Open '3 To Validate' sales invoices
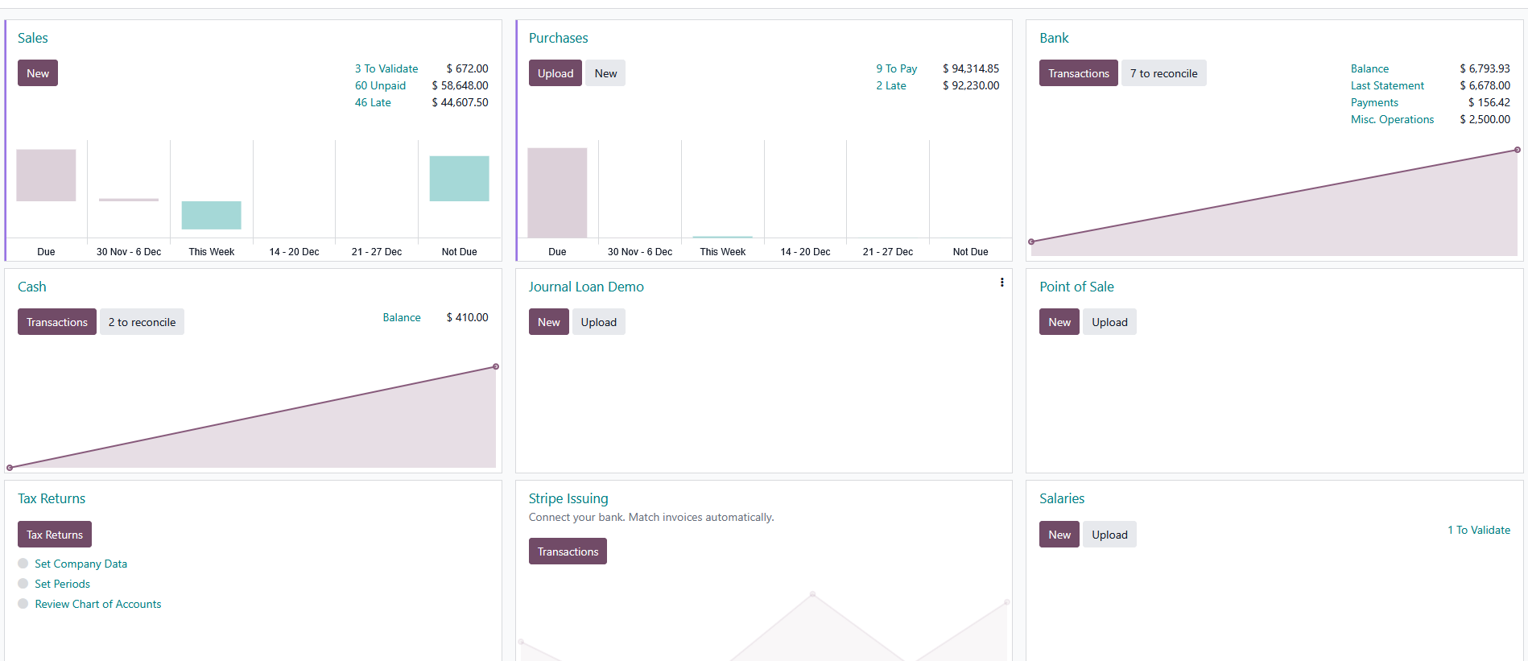The image size is (1528, 661). 386,68
